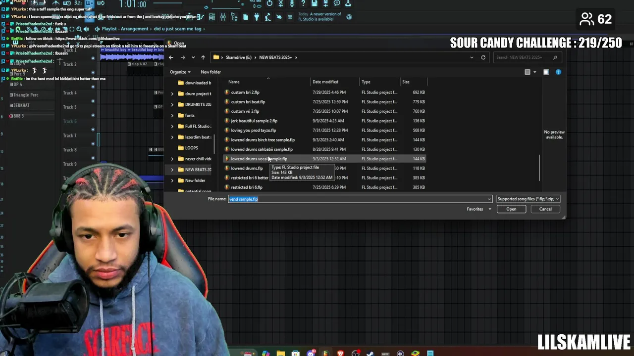Screen dimensions: 634x356
Task: Click the Cancel button
Action: coord(545,209)
